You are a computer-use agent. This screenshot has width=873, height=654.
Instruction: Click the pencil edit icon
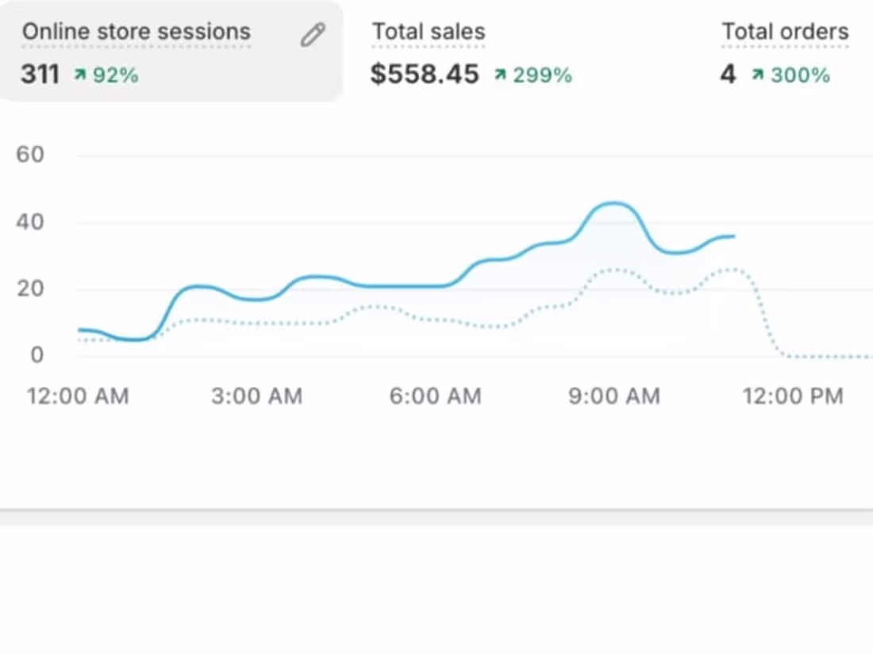click(313, 34)
